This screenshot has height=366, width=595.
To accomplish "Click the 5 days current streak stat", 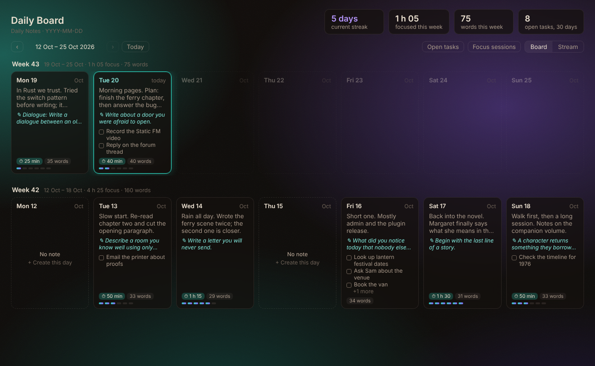I will pyautogui.click(x=354, y=22).
